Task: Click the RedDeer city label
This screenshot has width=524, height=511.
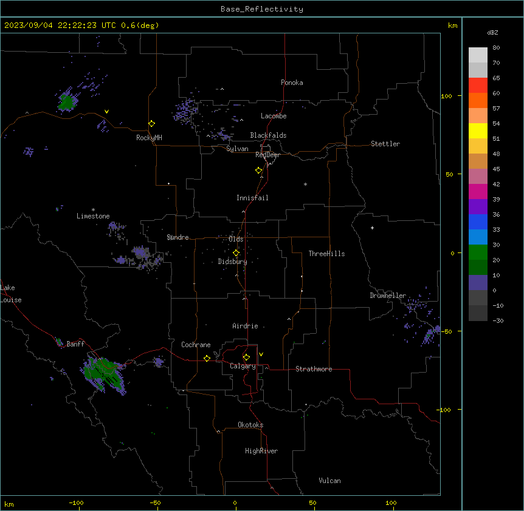Action: (x=267, y=155)
